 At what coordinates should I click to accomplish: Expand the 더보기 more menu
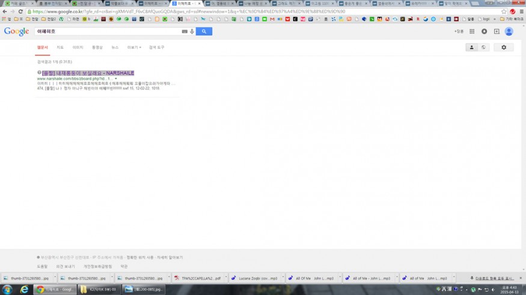[133, 47]
